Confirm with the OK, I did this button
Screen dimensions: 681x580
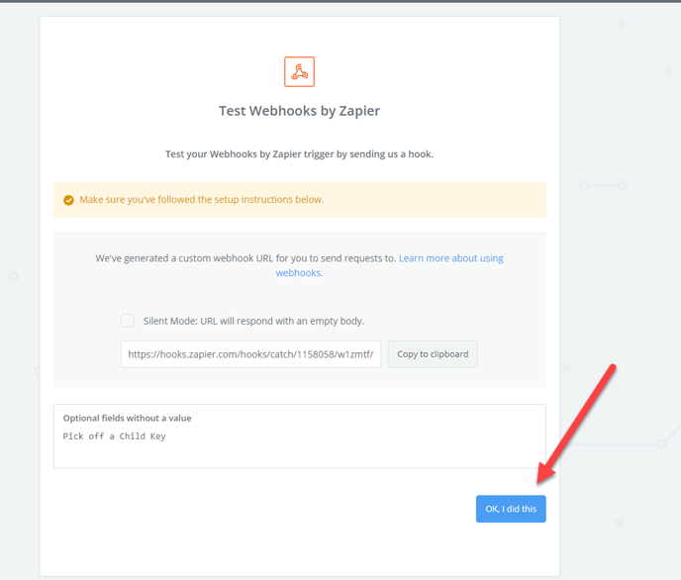(511, 509)
